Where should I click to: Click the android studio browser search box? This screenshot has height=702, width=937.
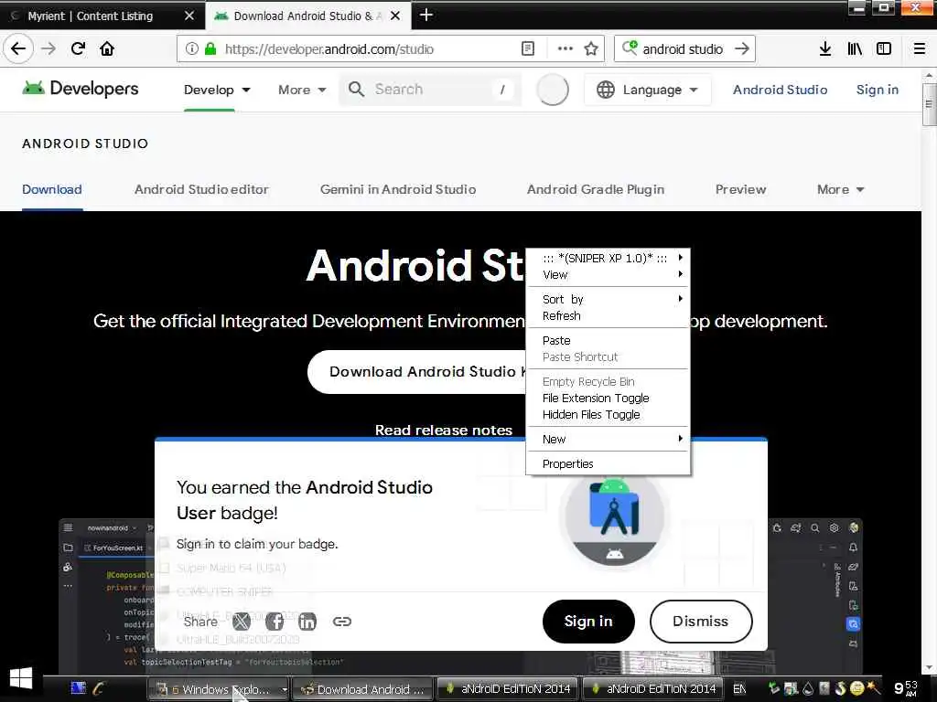683,49
